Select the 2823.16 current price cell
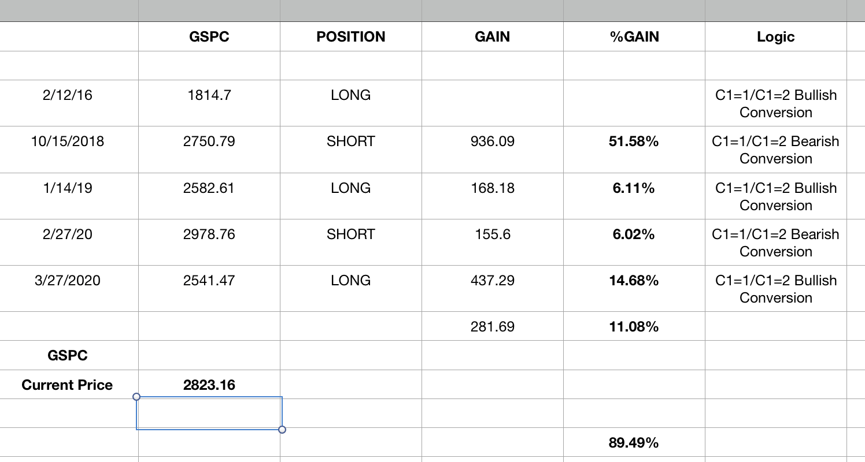Image resolution: width=865 pixels, height=462 pixels. click(x=209, y=385)
